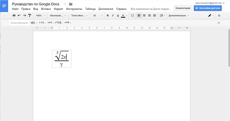Toggle italic formatting
The width and height of the screenshot is (230, 121).
(x=113, y=16)
